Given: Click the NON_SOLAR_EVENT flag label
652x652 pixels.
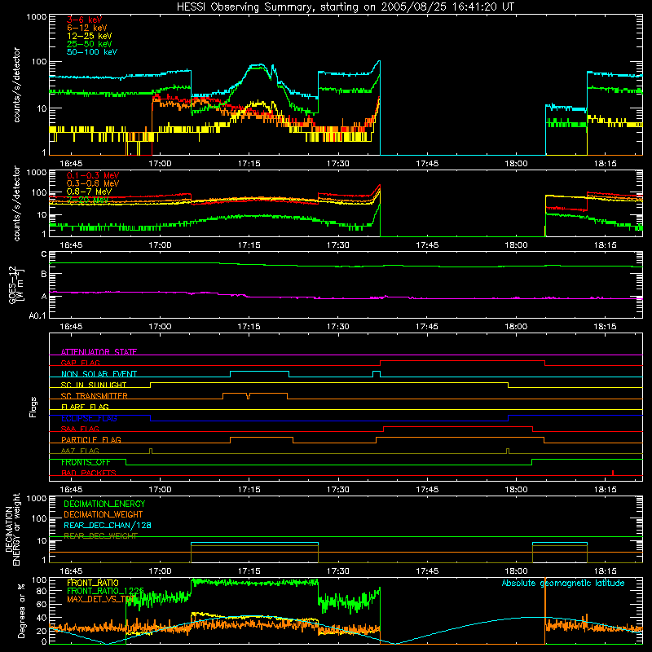Looking at the screenshot, I should tap(99, 373).
